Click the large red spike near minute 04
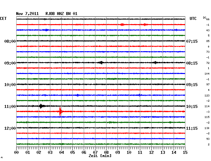211x161 pixels. click(x=60, y=111)
